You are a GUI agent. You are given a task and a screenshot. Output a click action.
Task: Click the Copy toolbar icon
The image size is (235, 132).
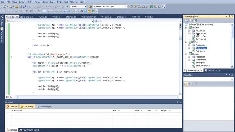[34, 7]
